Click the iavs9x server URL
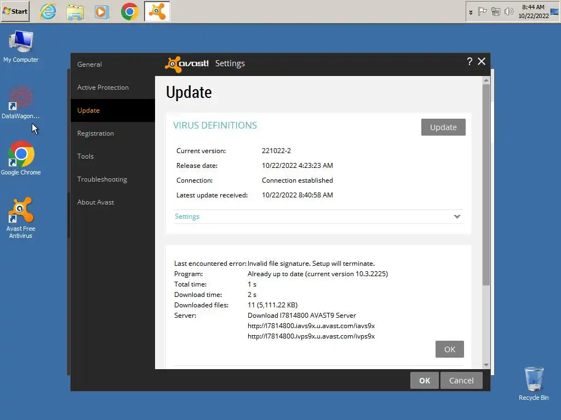The image size is (561, 420). click(311, 326)
